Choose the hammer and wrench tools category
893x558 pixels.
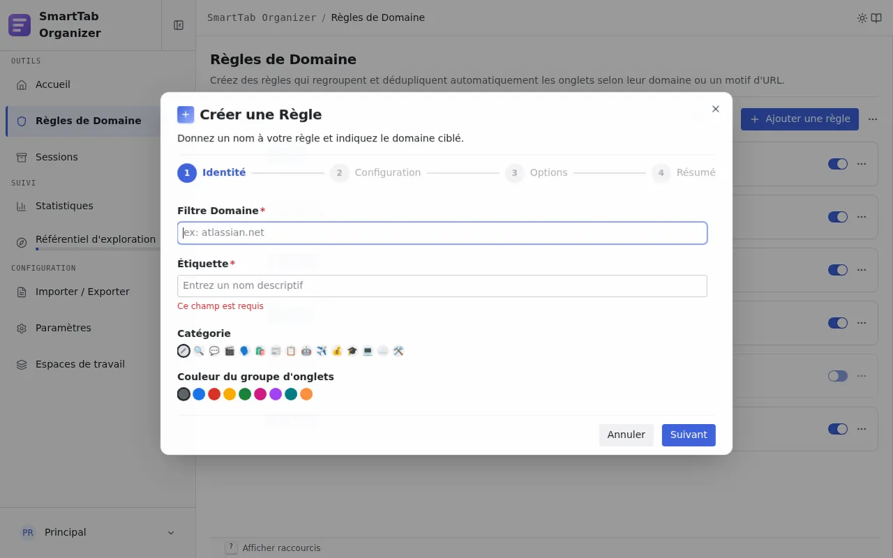click(x=398, y=351)
